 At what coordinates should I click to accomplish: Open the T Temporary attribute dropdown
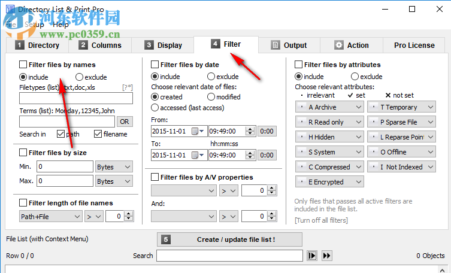(401, 107)
